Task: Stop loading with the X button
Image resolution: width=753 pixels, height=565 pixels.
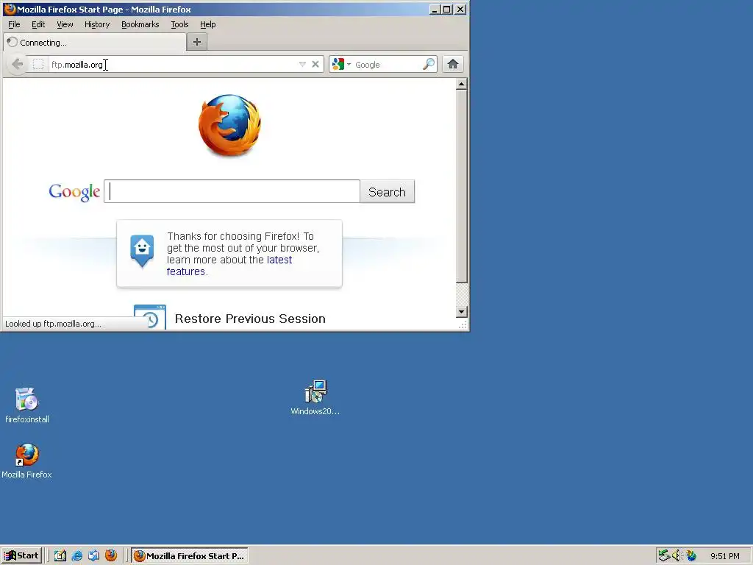Action: coord(315,65)
